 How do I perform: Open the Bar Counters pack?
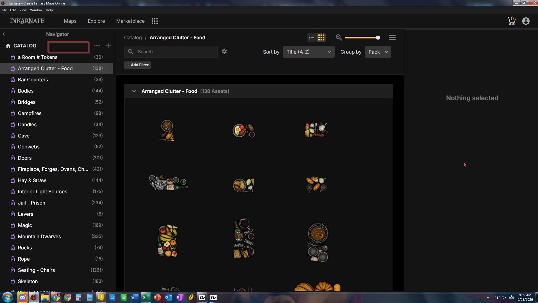(x=56, y=80)
